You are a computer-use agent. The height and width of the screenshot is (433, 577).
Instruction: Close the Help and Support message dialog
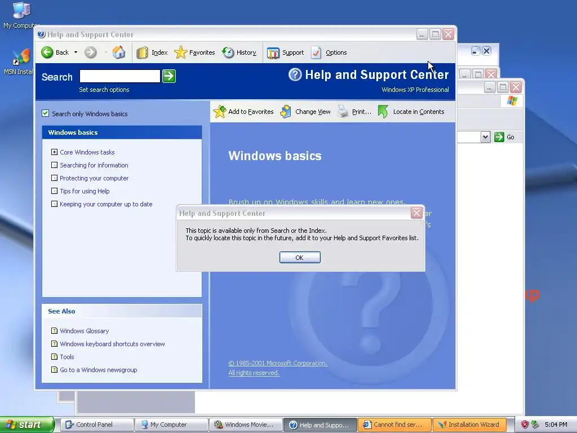coord(416,213)
